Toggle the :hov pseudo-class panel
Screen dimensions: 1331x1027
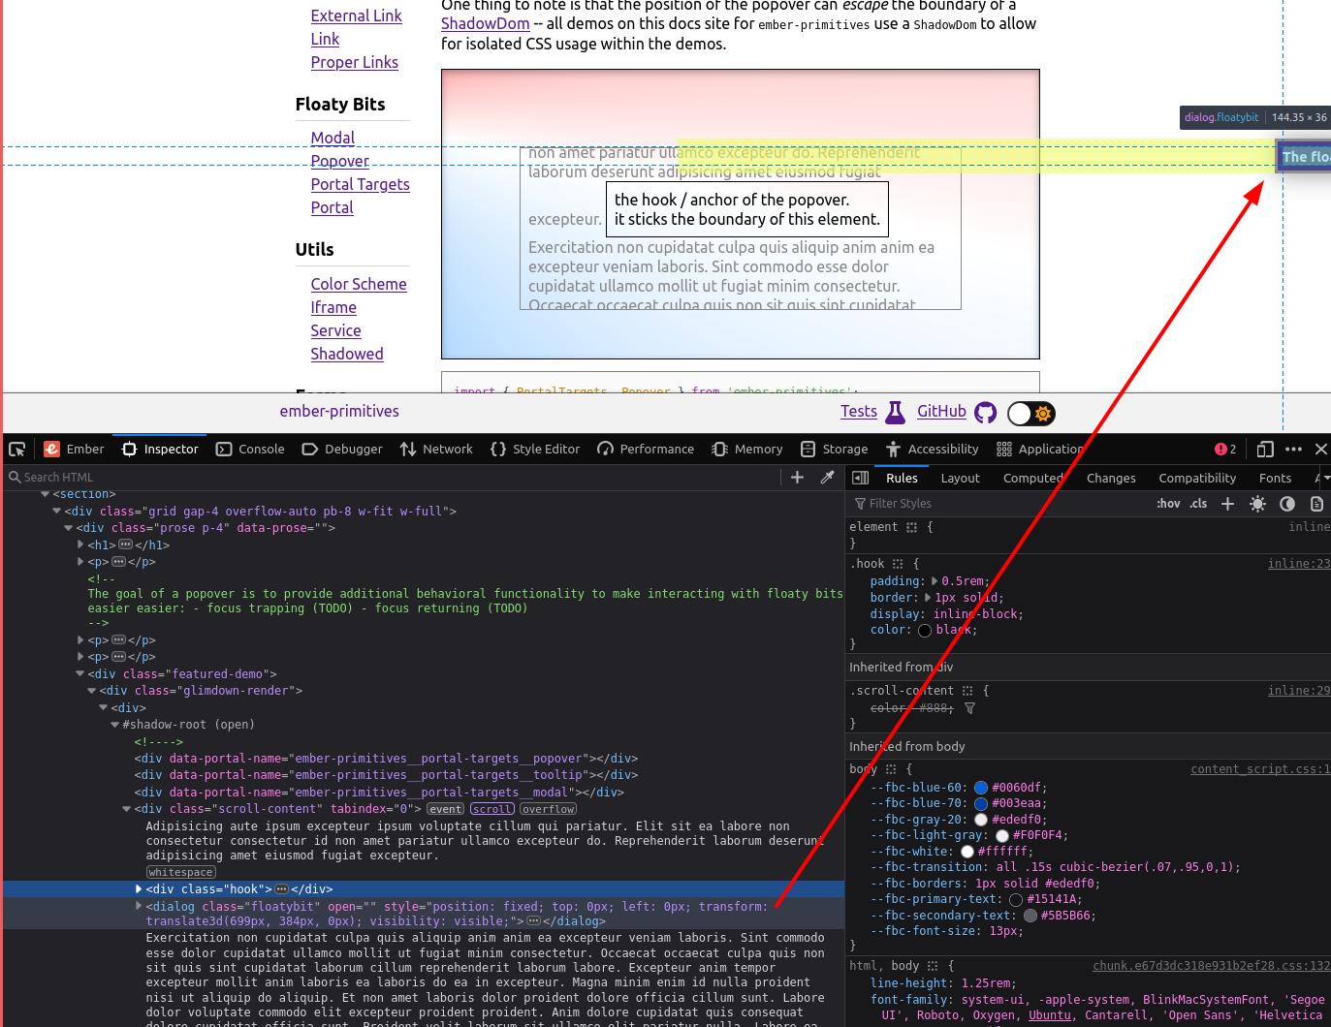(1167, 503)
